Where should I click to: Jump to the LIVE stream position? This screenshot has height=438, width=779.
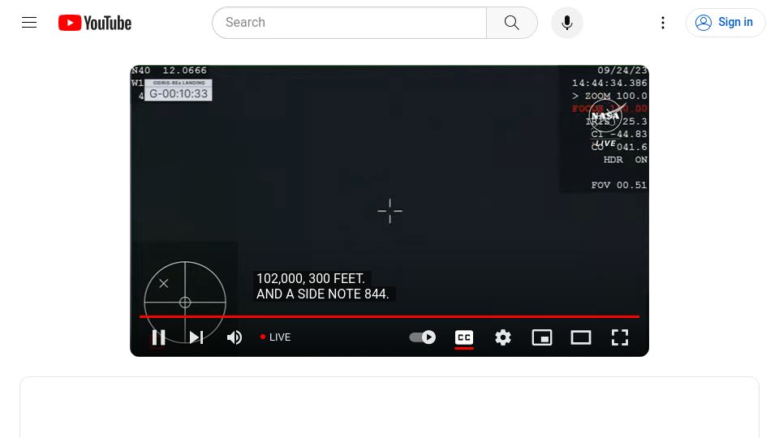point(276,337)
